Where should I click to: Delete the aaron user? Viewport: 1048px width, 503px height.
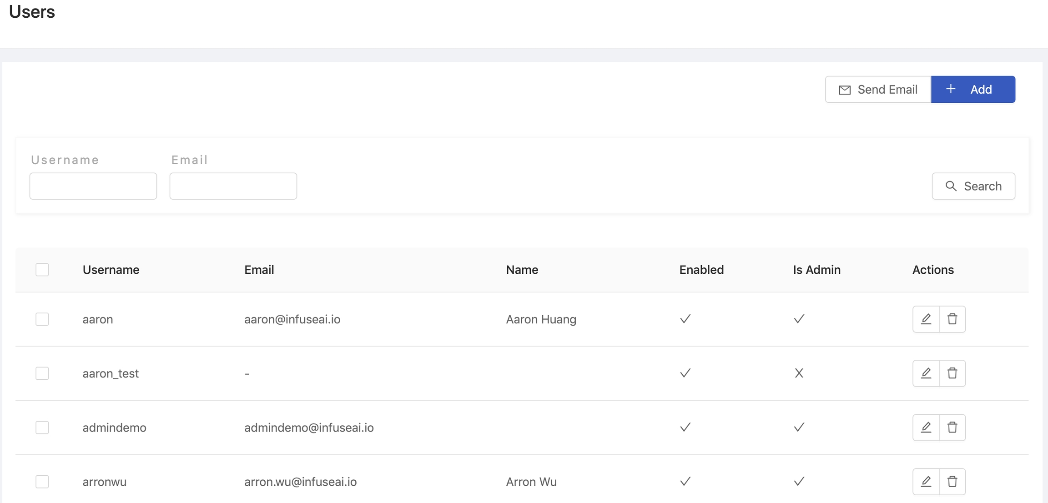[952, 319]
